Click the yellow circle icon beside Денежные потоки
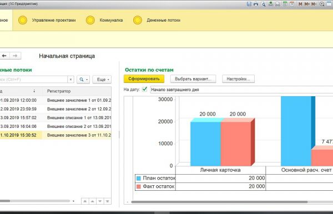The image size is (333, 214). 138,20
